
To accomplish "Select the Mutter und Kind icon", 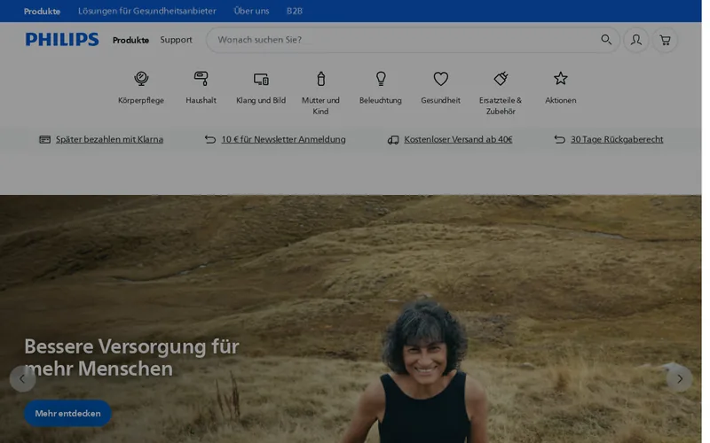I will 320,79.
